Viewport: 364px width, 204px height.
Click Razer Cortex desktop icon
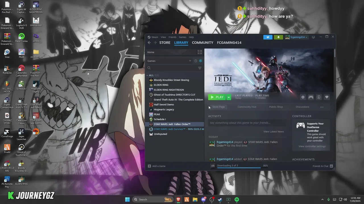[x=21, y=38]
